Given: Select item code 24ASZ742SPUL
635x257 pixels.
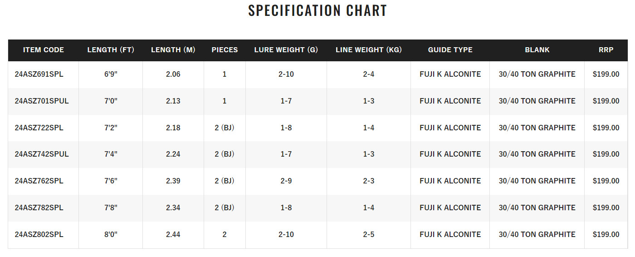Looking at the screenshot, I should (42, 154).
